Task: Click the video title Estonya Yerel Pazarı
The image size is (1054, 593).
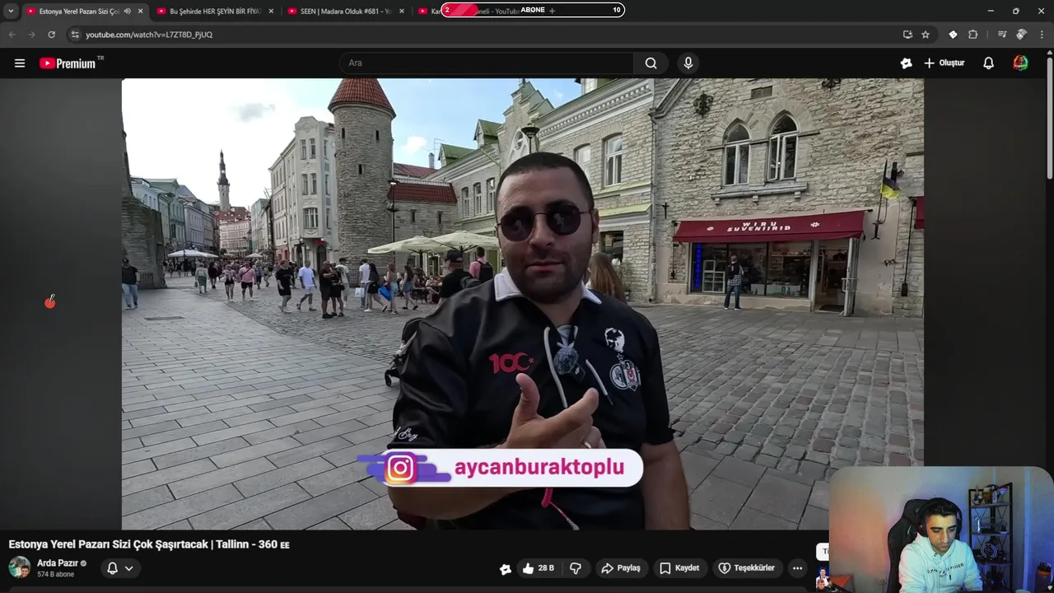Action: pos(149,544)
